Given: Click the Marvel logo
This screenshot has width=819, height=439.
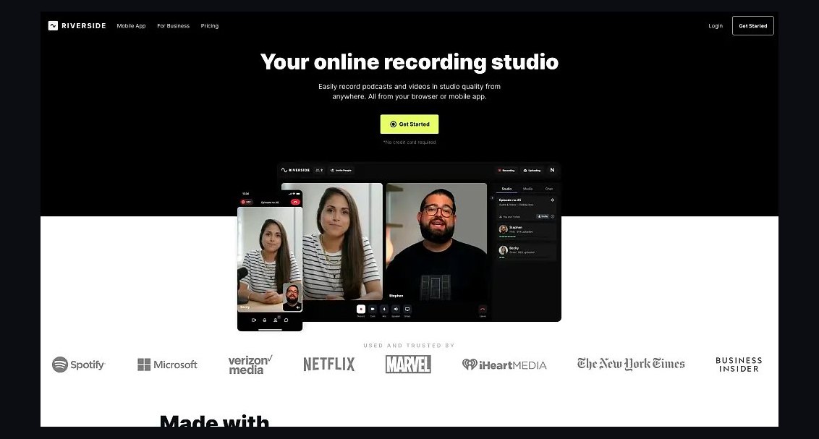Looking at the screenshot, I should (409, 365).
